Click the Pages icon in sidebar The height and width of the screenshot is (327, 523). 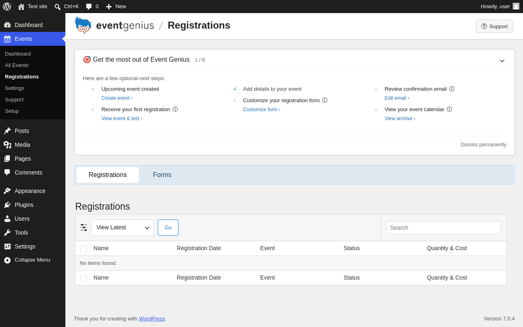7,159
